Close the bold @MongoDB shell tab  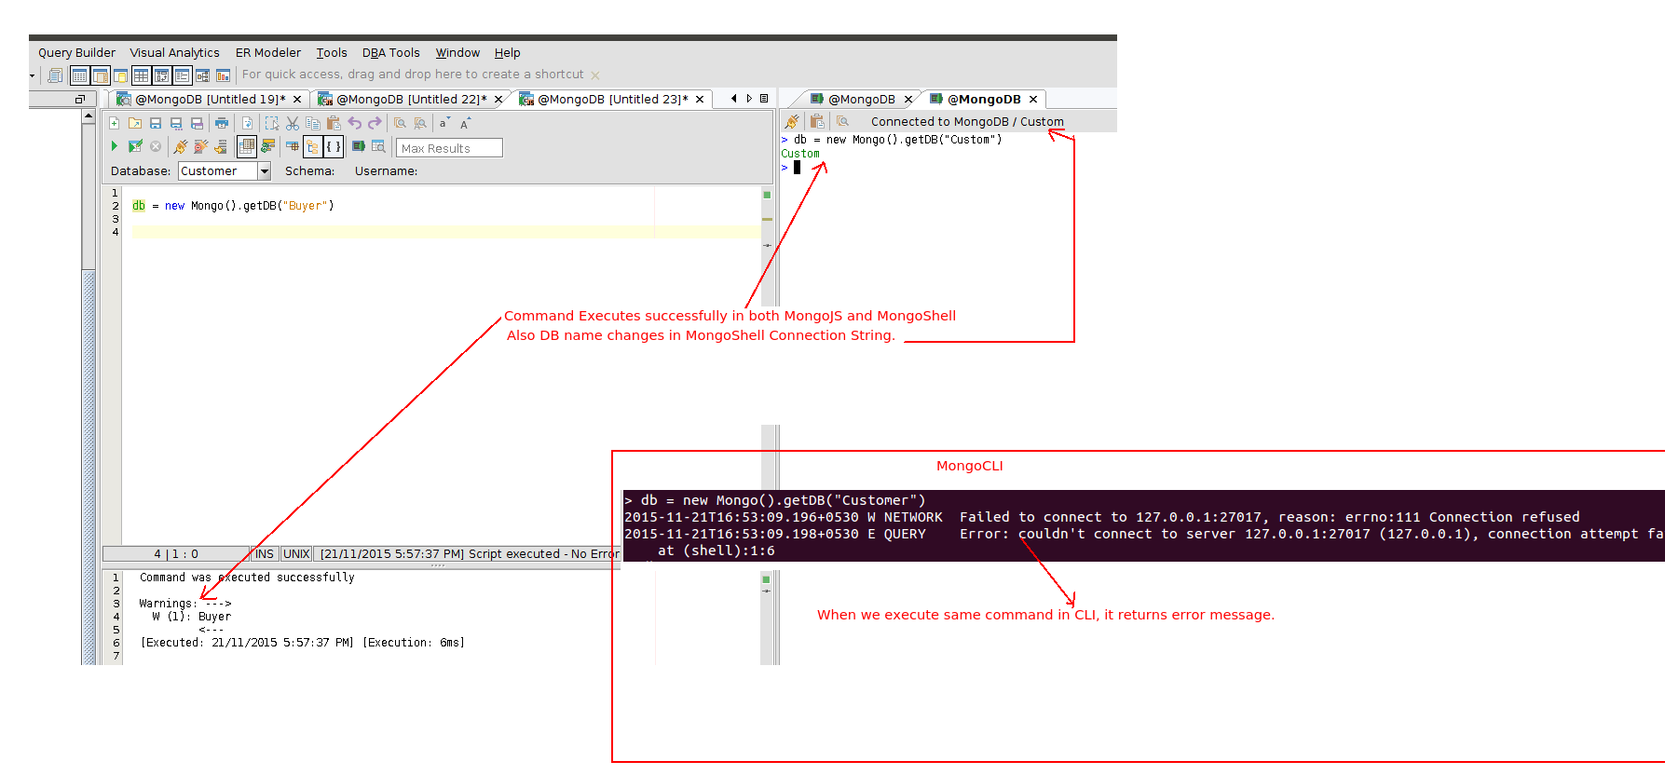[x=1033, y=99]
